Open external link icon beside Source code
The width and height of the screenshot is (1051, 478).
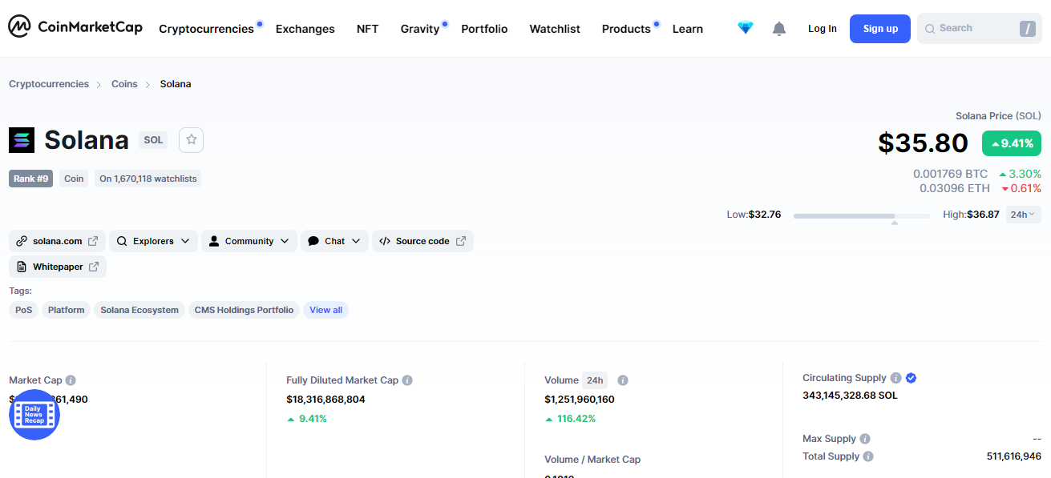461,241
